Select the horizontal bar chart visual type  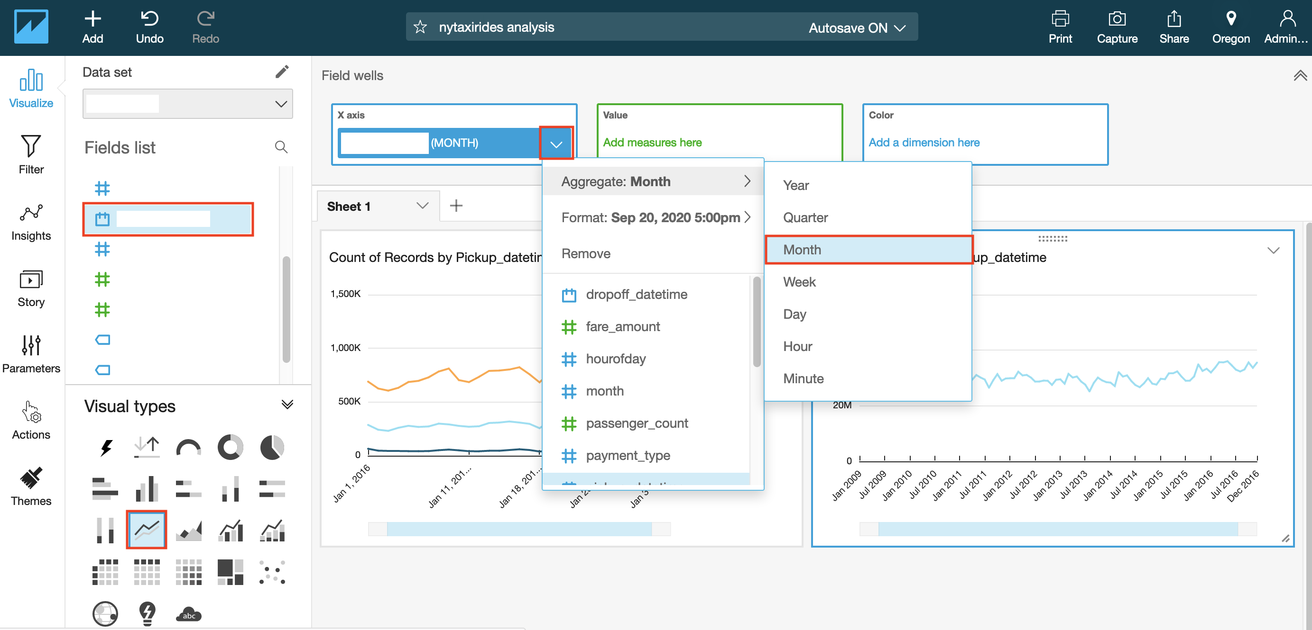[105, 489]
